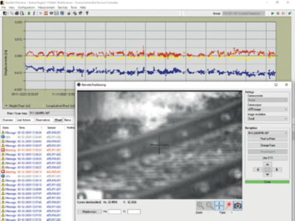Click the red laser pointer icon
Viewport: 295px width, 221px height.
[x=228, y=206]
